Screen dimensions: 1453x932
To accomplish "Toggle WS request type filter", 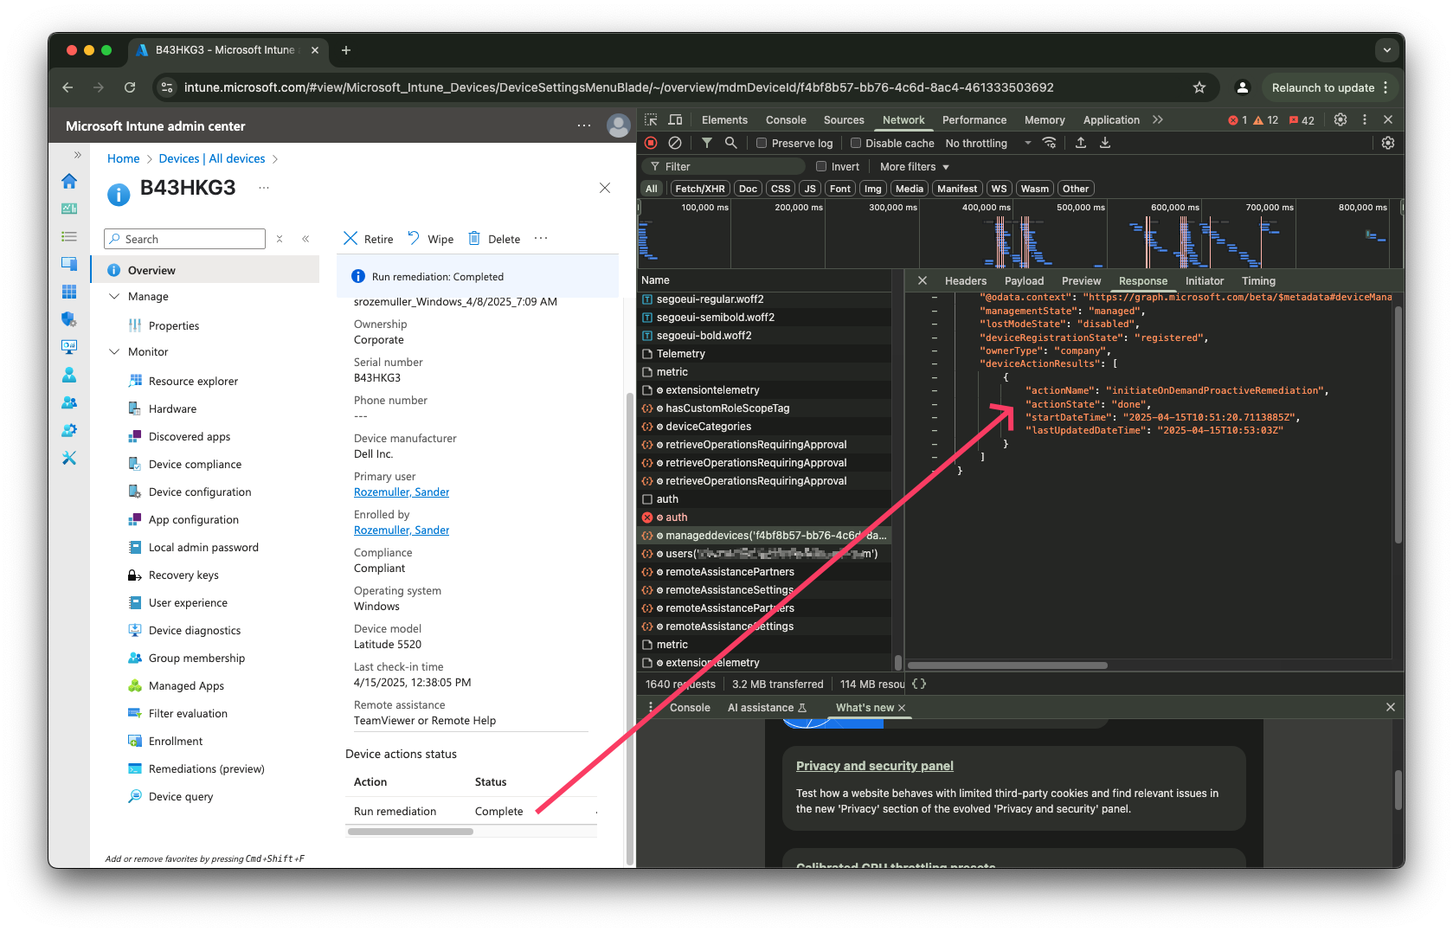I will click(x=999, y=189).
